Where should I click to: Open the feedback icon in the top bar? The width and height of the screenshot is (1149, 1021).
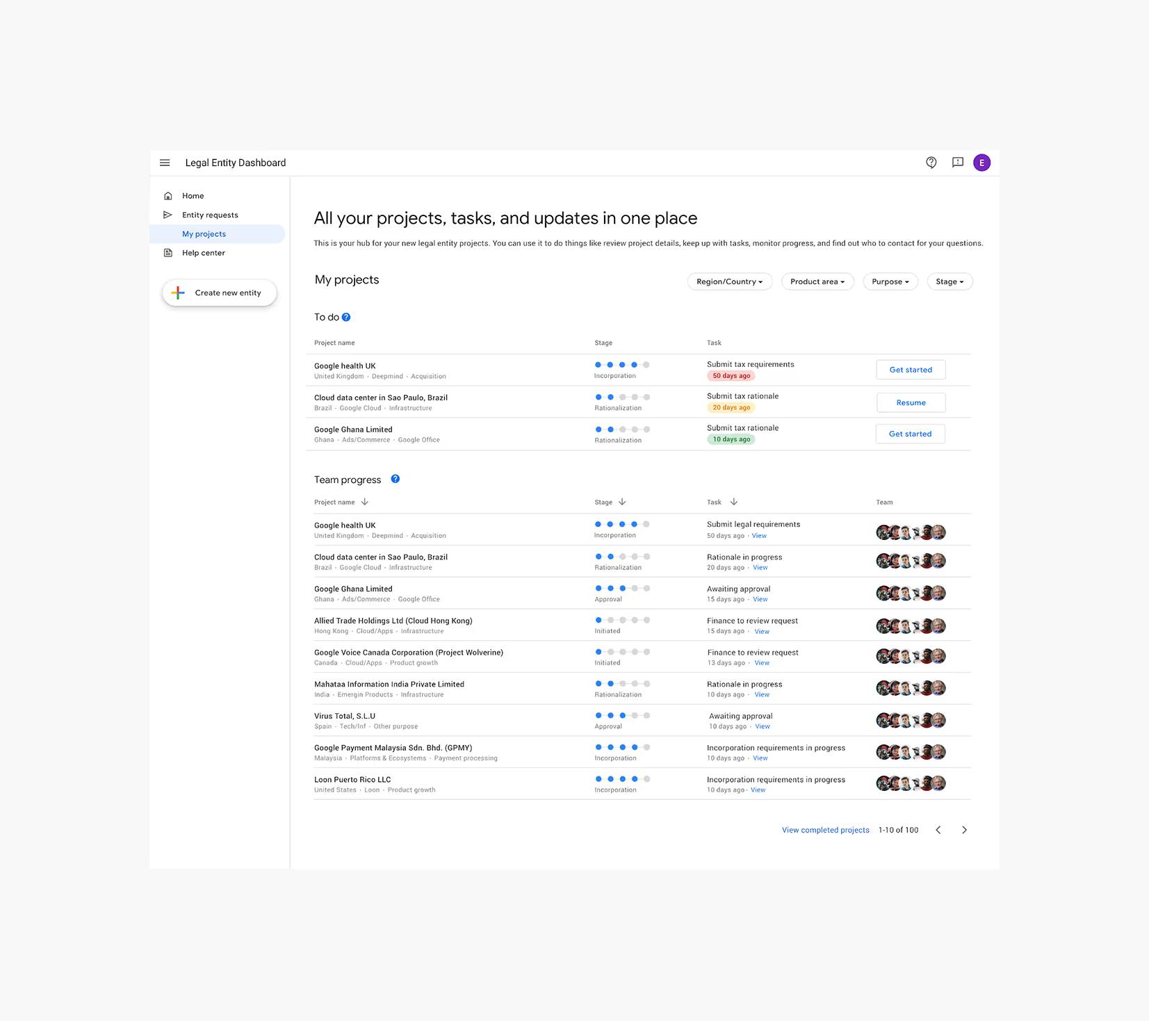[957, 163]
